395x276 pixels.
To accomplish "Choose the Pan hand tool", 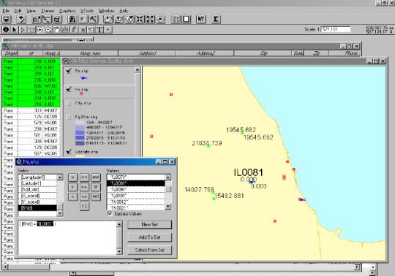I will [57, 30].
